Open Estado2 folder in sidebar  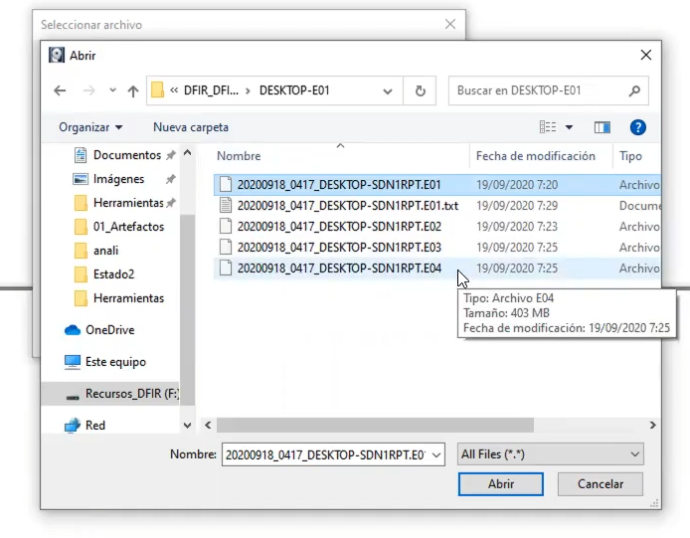click(113, 273)
